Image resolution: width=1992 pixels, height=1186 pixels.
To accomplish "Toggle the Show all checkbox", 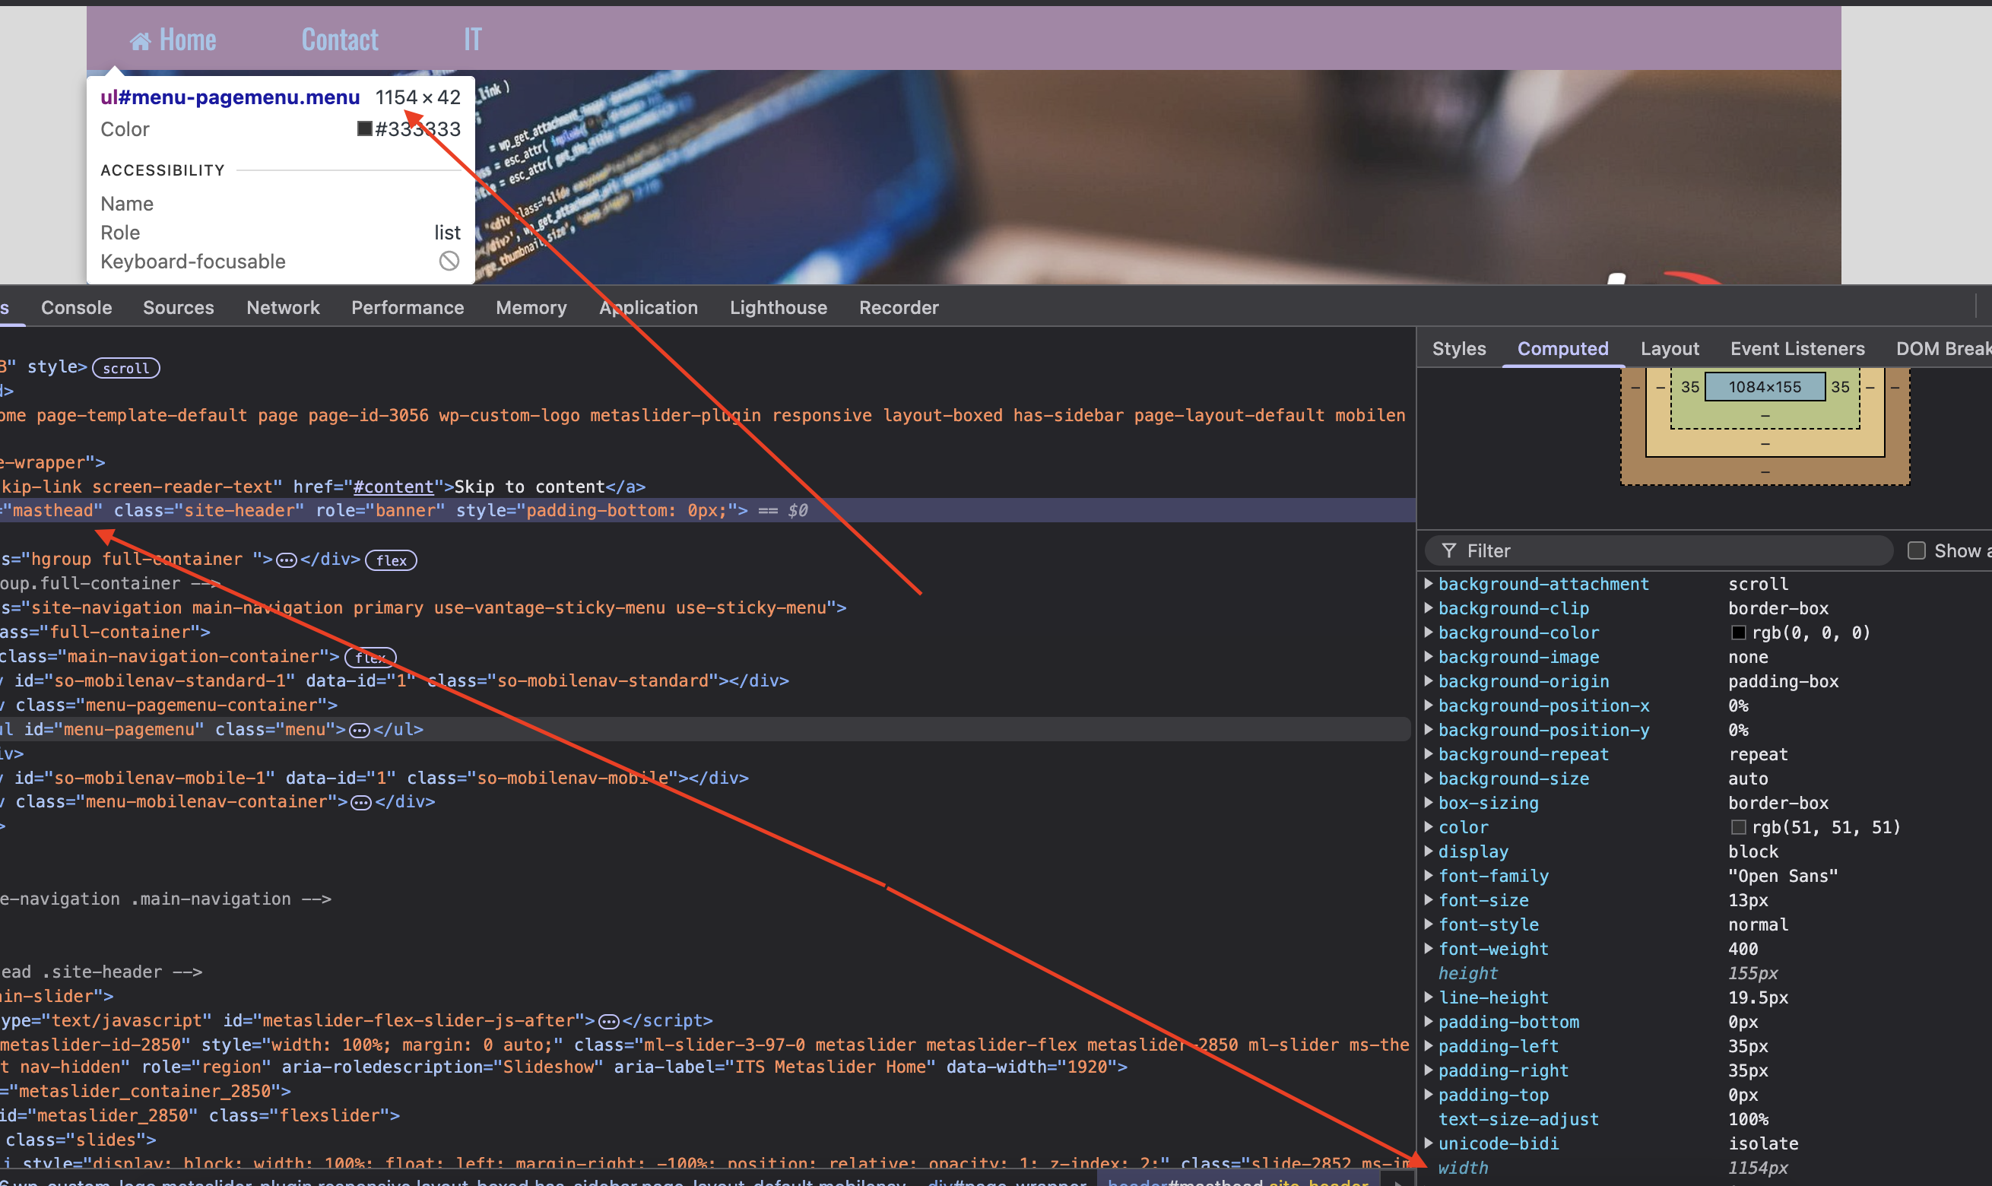I will click(x=1916, y=550).
